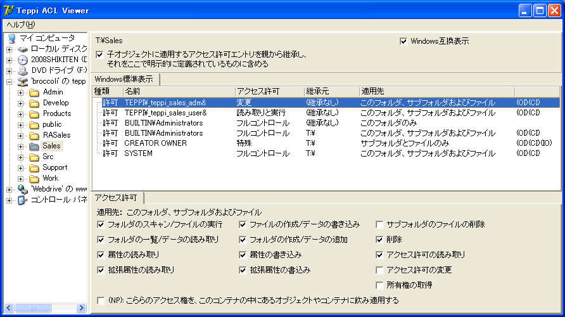
Task: Enable アクセス許可の変更 checkbox
Action: pyautogui.click(x=379, y=270)
